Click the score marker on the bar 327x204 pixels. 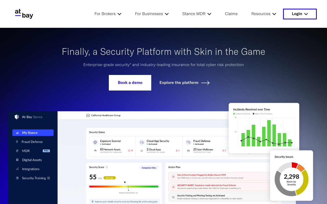[125, 186]
